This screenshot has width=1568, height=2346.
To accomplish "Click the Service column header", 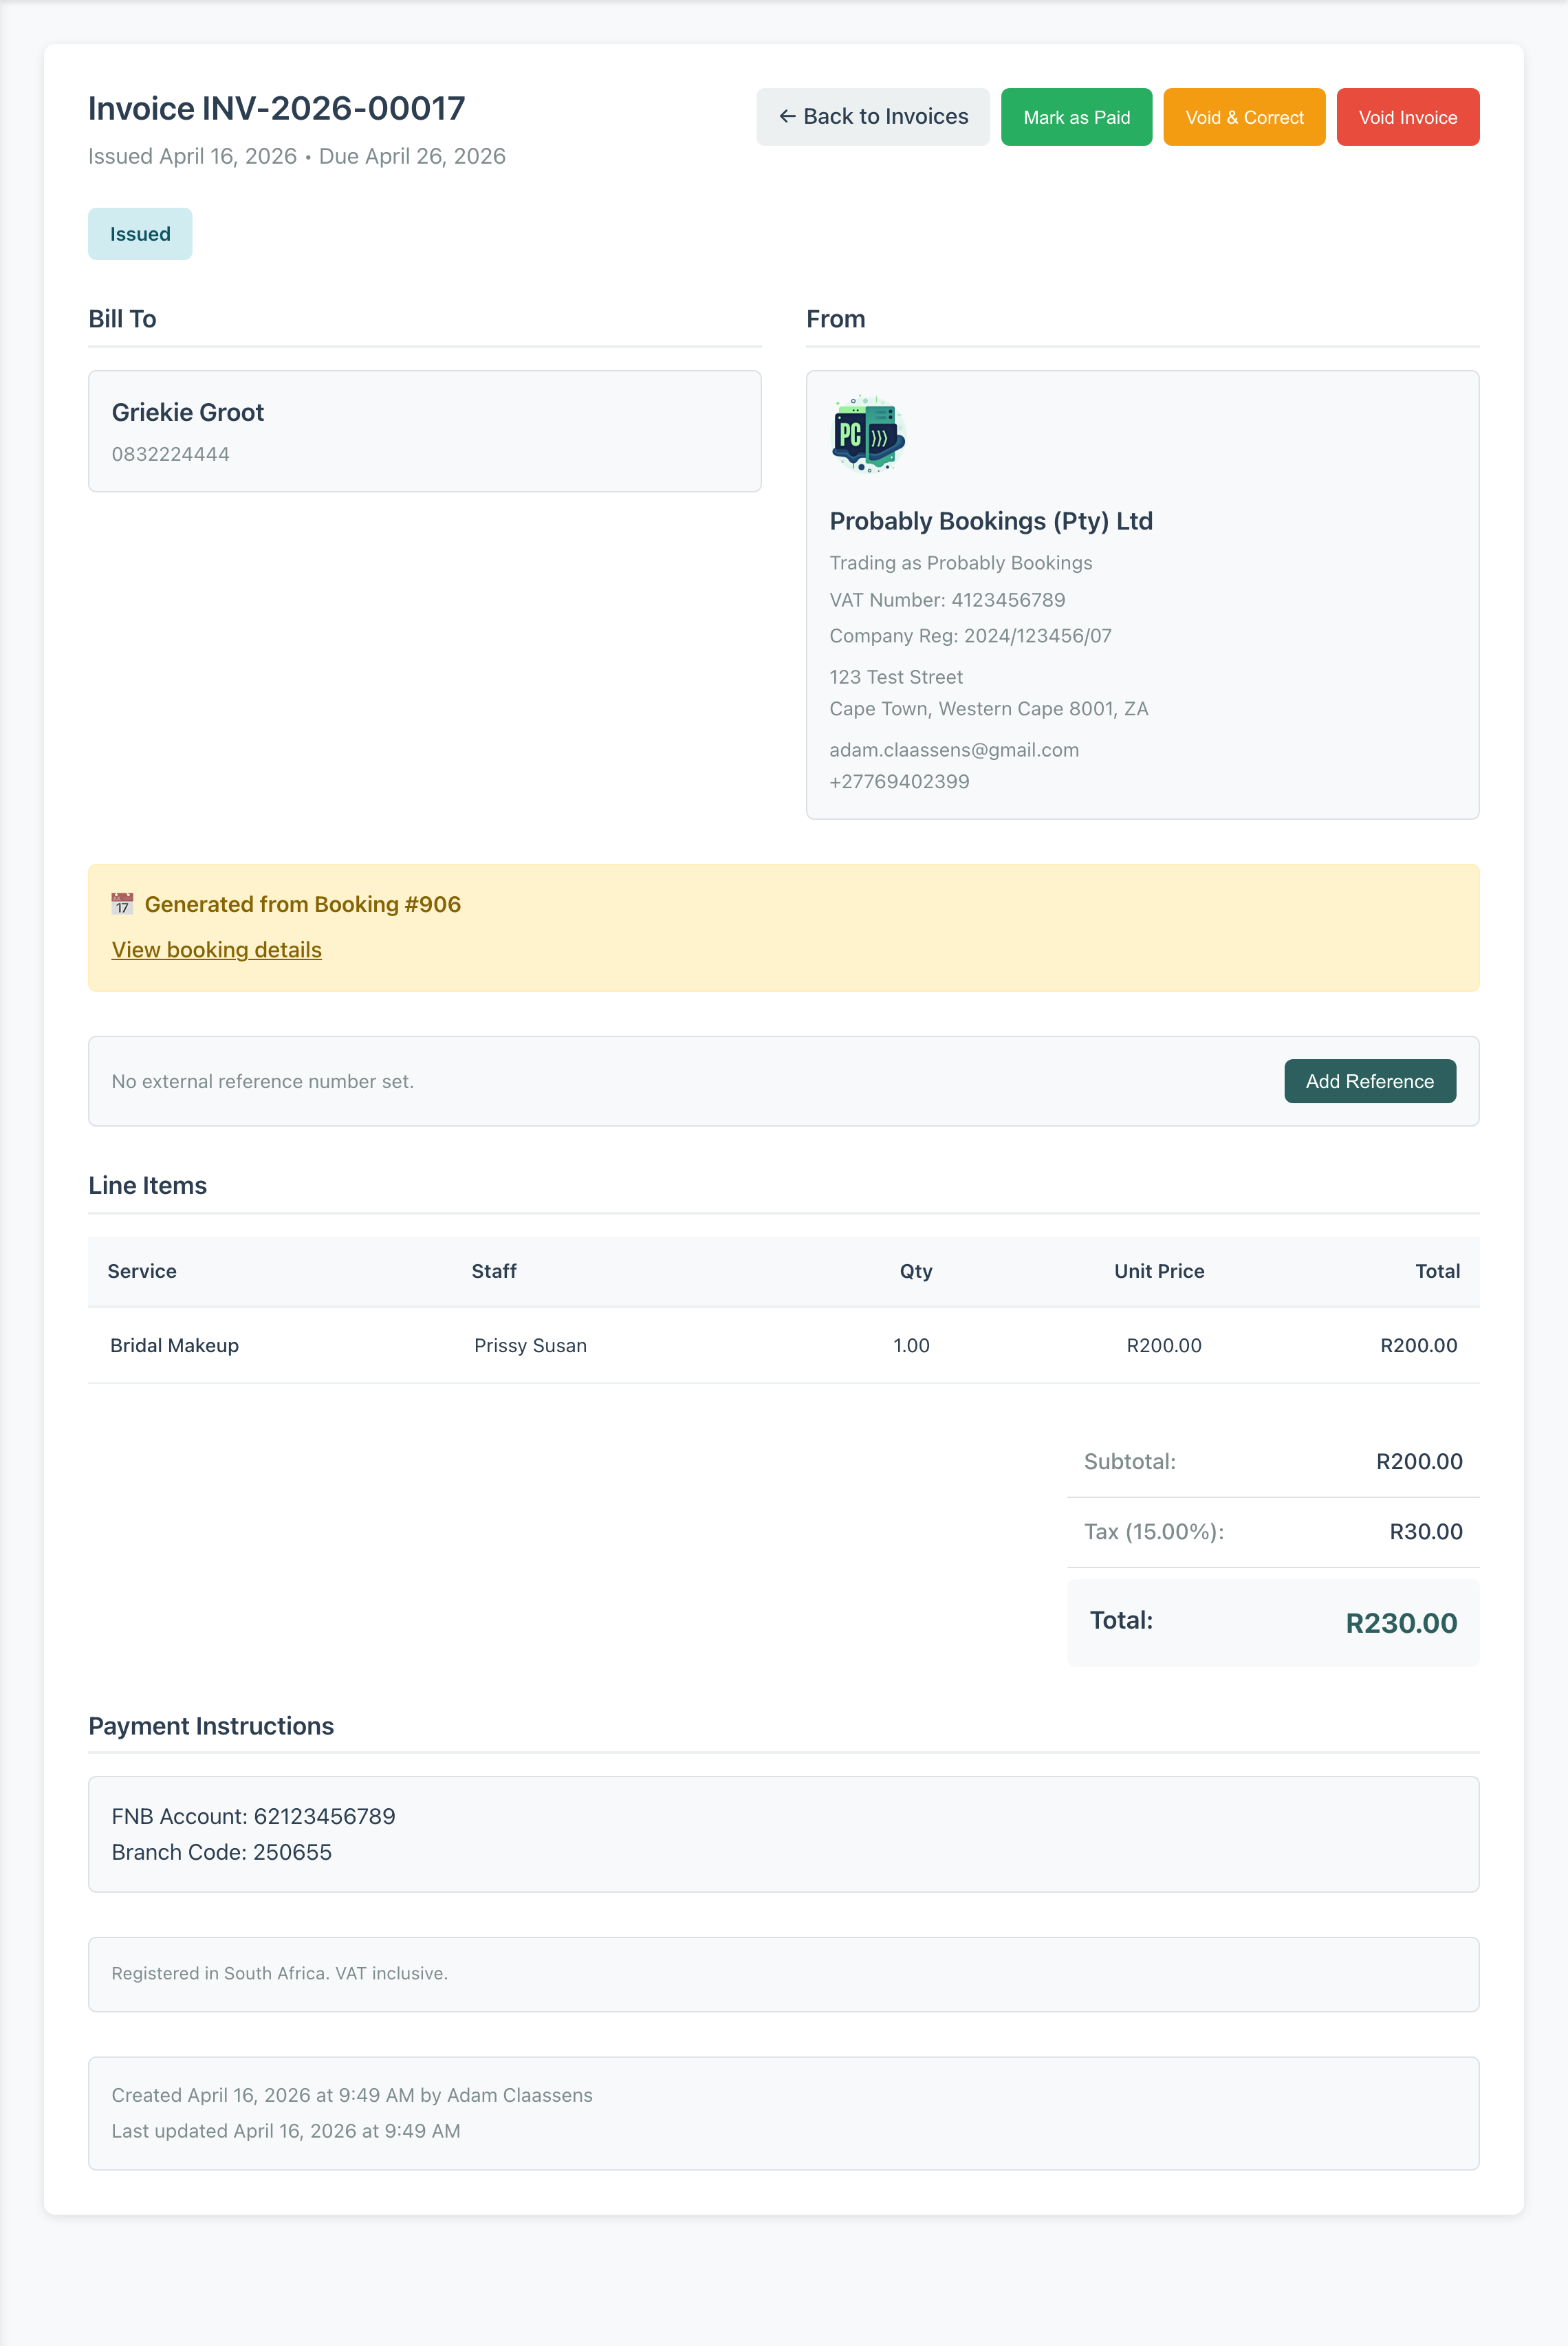I will (x=142, y=1271).
